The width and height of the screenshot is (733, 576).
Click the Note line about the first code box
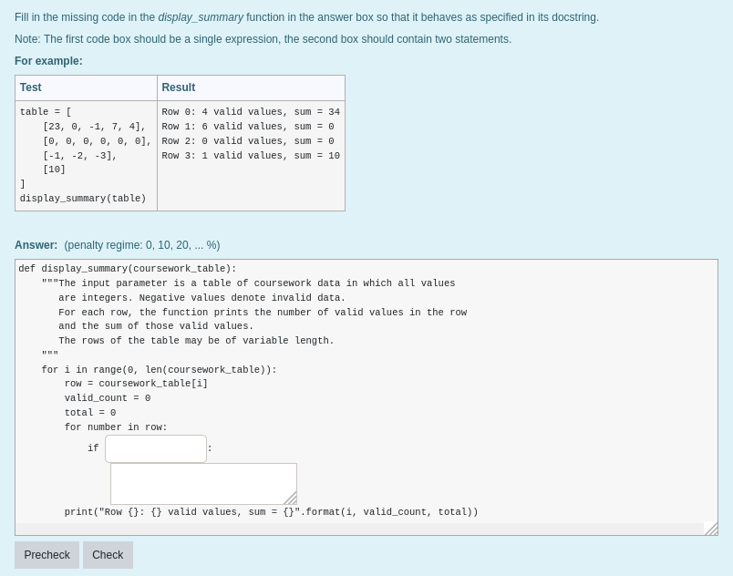pyautogui.click(x=263, y=39)
